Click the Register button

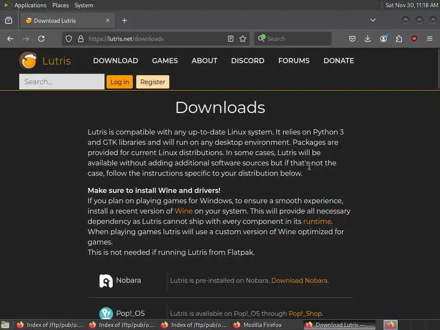(153, 82)
